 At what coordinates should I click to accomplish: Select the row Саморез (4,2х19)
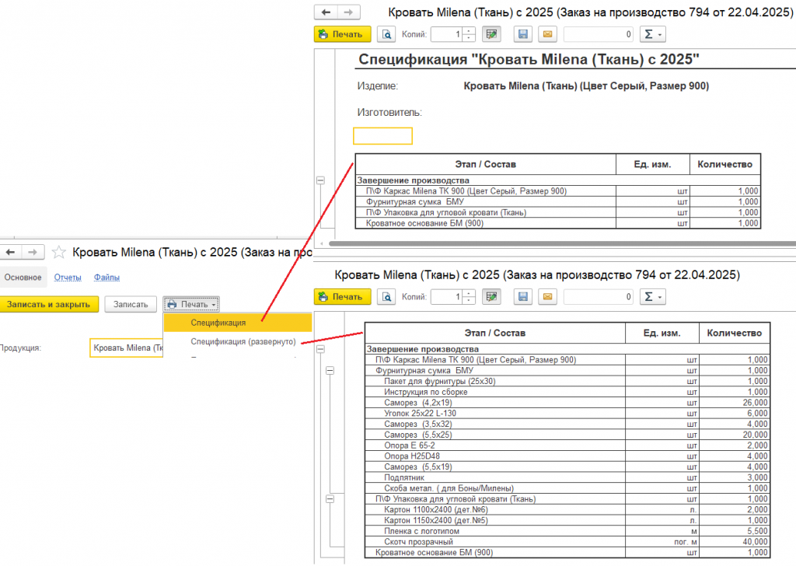click(x=567, y=403)
